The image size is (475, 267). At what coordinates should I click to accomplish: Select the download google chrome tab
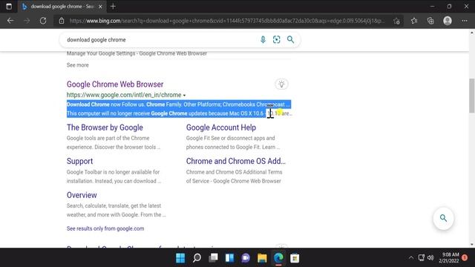(62, 7)
